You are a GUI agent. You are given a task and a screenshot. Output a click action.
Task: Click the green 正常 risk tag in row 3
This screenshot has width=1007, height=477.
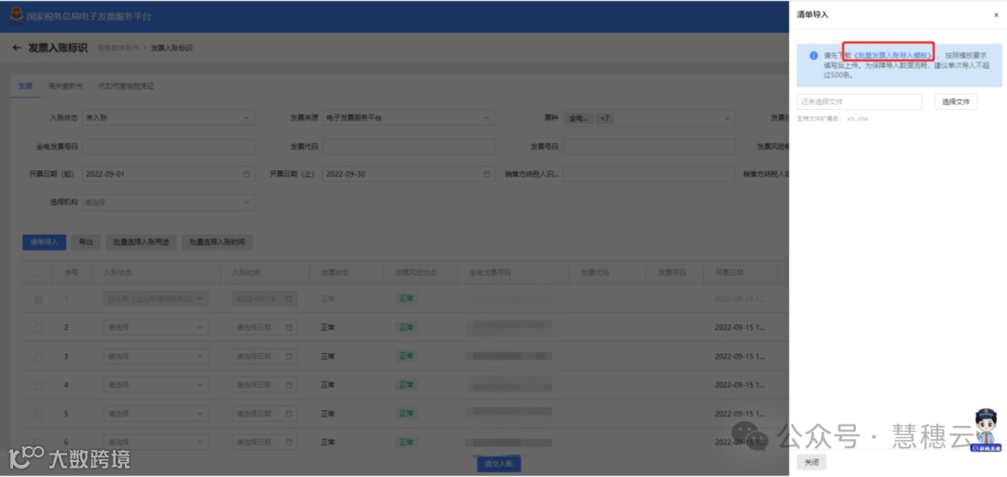[x=406, y=356]
